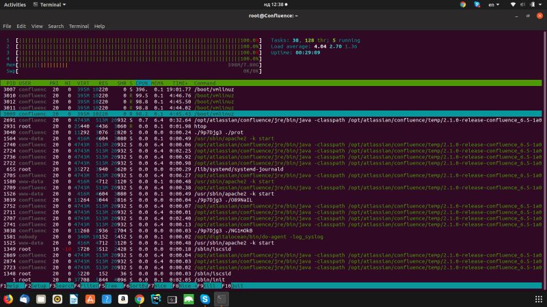Select the ./9p7Djg3 ./O89NaIL process row

[x=271, y=200]
